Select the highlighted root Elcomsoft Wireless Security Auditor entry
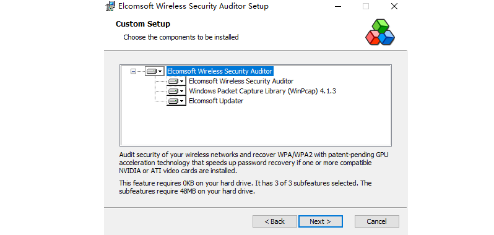 pos(220,71)
